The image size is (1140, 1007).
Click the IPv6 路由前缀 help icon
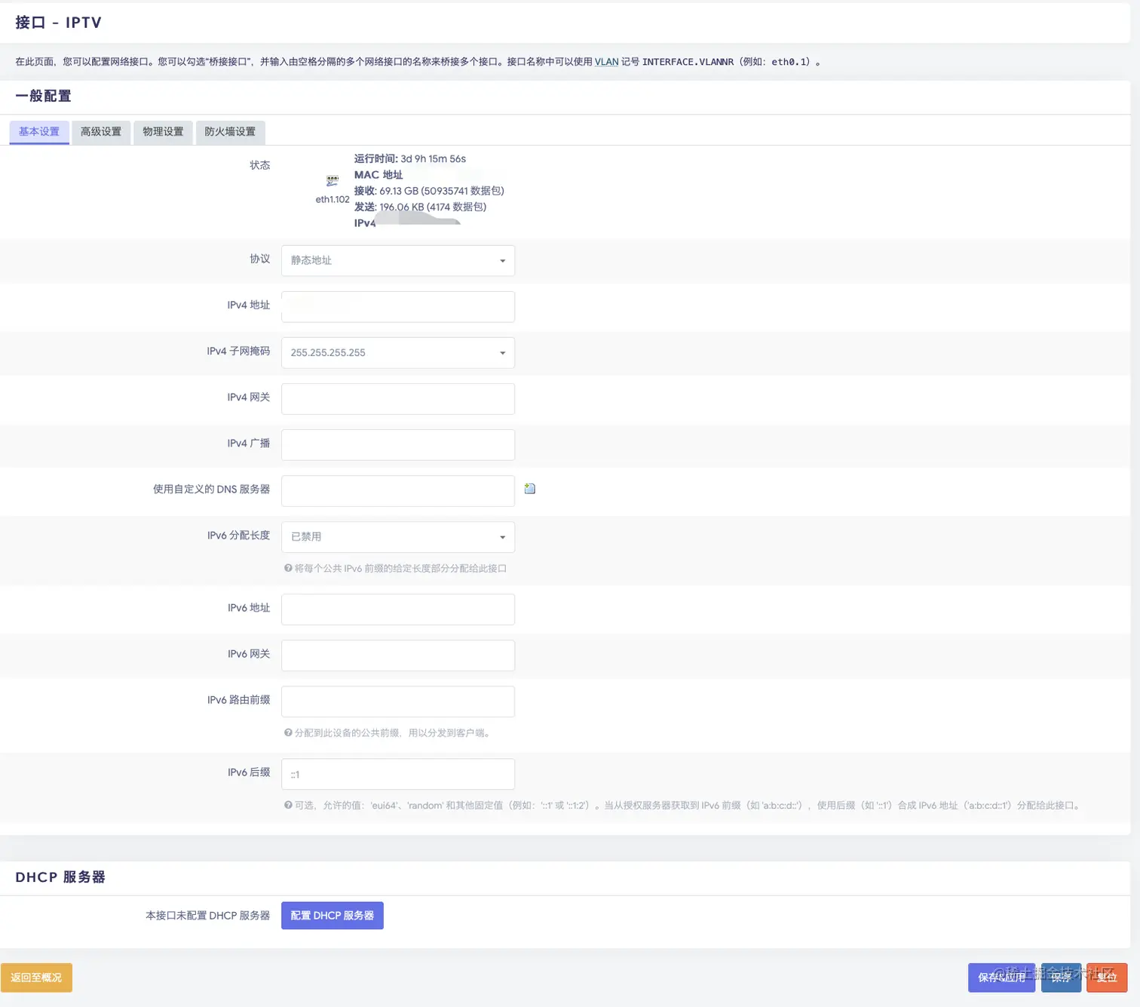pos(288,732)
